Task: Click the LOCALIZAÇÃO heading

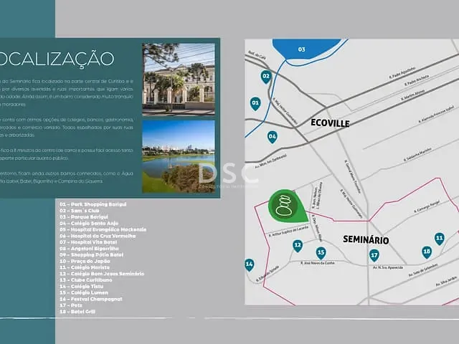Action: point(57,59)
